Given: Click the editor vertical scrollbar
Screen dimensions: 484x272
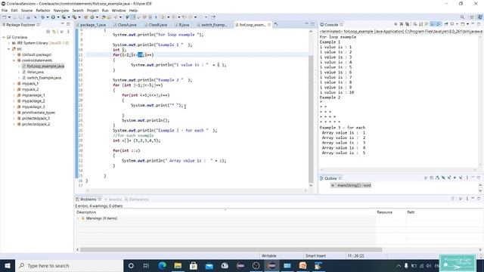Looking at the screenshot, I should [311, 119].
